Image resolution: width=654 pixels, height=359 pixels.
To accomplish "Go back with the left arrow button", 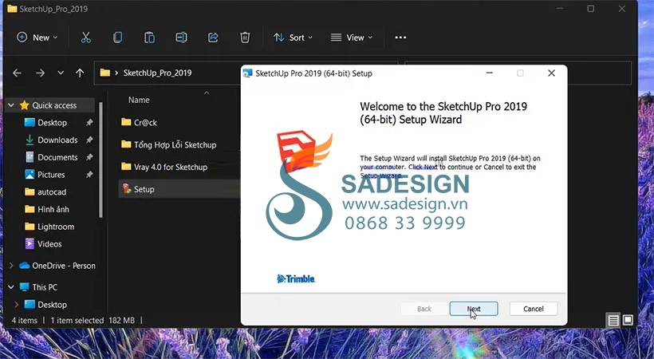I will (17, 73).
